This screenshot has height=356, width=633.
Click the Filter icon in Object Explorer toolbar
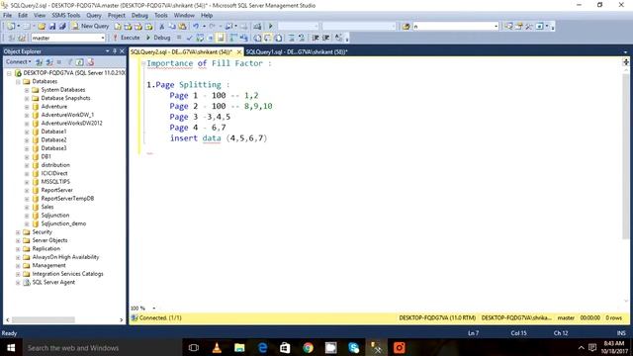[69, 61]
